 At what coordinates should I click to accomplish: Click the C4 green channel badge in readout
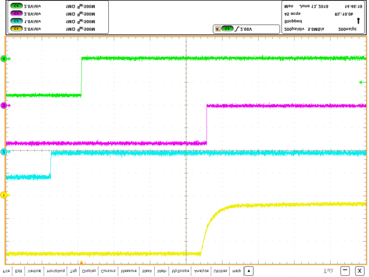click(x=16, y=6)
